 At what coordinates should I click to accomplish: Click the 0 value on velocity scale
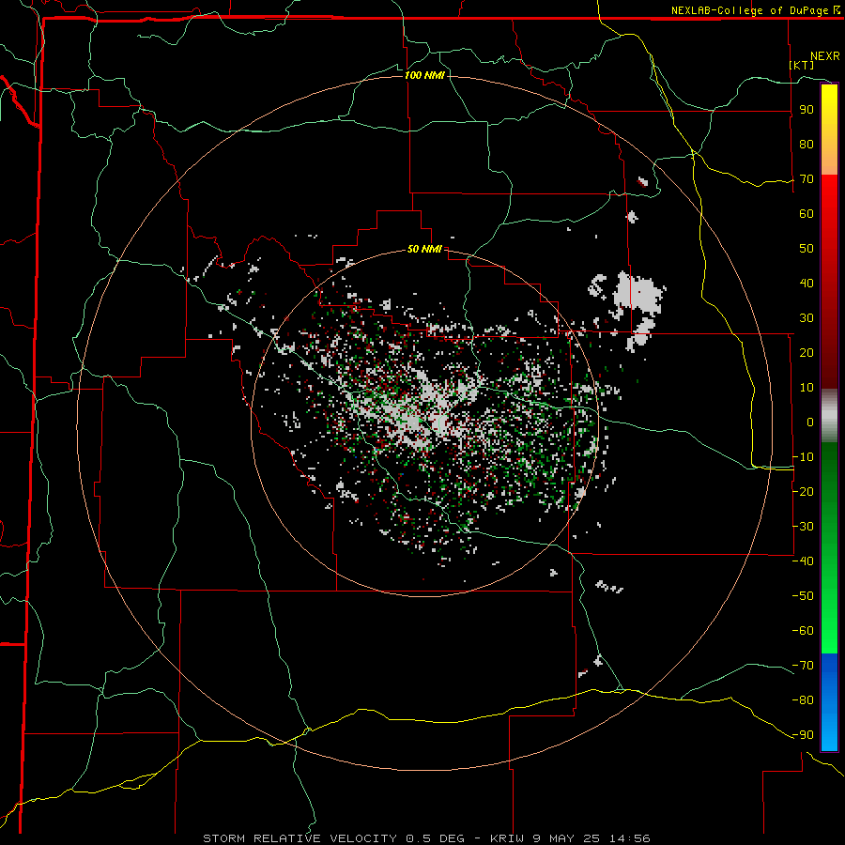[810, 422]
